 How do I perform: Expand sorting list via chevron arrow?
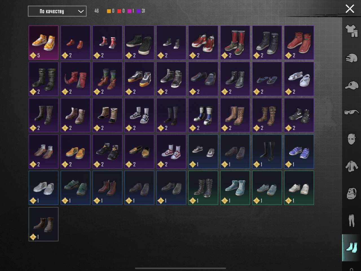[81, 11]
